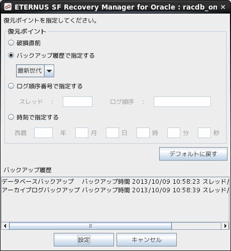Click the 月 month input field
Viewport: 231px width, 251px height.
click(x=82, y=133)
